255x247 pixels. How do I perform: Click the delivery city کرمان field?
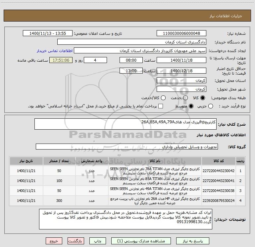click(x=181, y=89)
